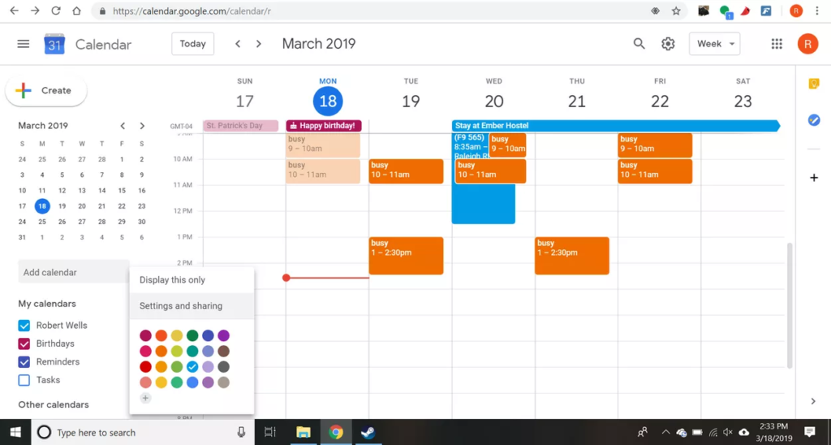Enable the Tasks calendar checkbox
The width and height of the screenshot is (831, 445).
click(24, 380)
